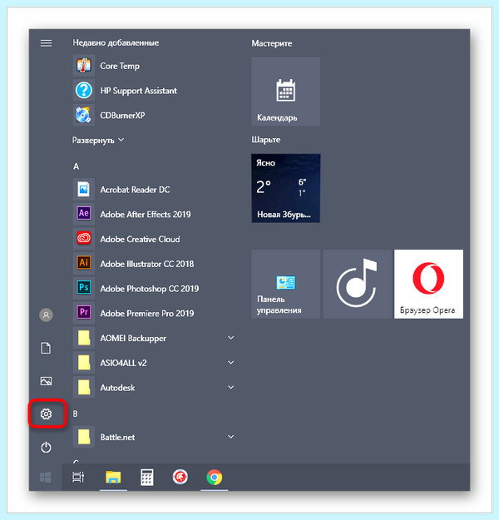Viewport: 499px width, 520px height.
Task: Launch Браузер Opera tile
Action: coord(428,285)
